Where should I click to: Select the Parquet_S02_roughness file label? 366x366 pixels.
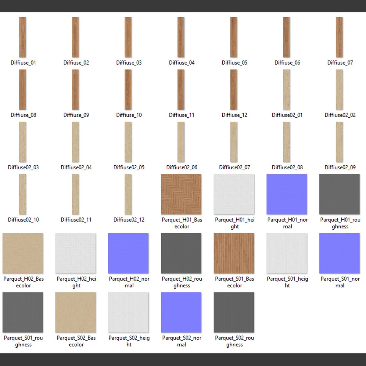[x=234, y=341]
